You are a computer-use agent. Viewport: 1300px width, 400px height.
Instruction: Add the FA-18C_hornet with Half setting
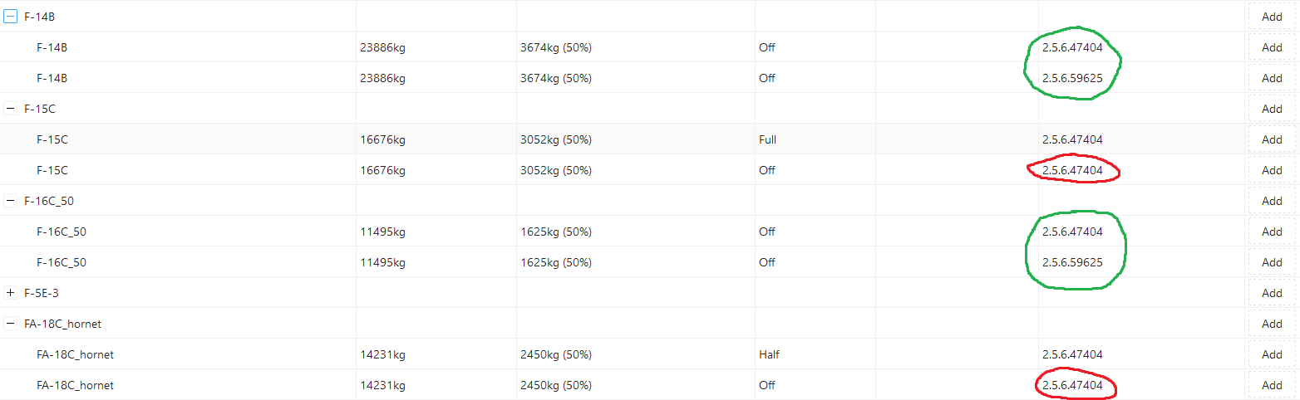pos(1272,354)
